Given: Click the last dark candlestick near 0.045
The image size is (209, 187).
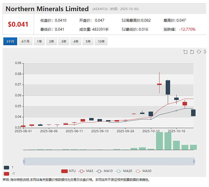Looking at the screenshot, I should (193, 113).
